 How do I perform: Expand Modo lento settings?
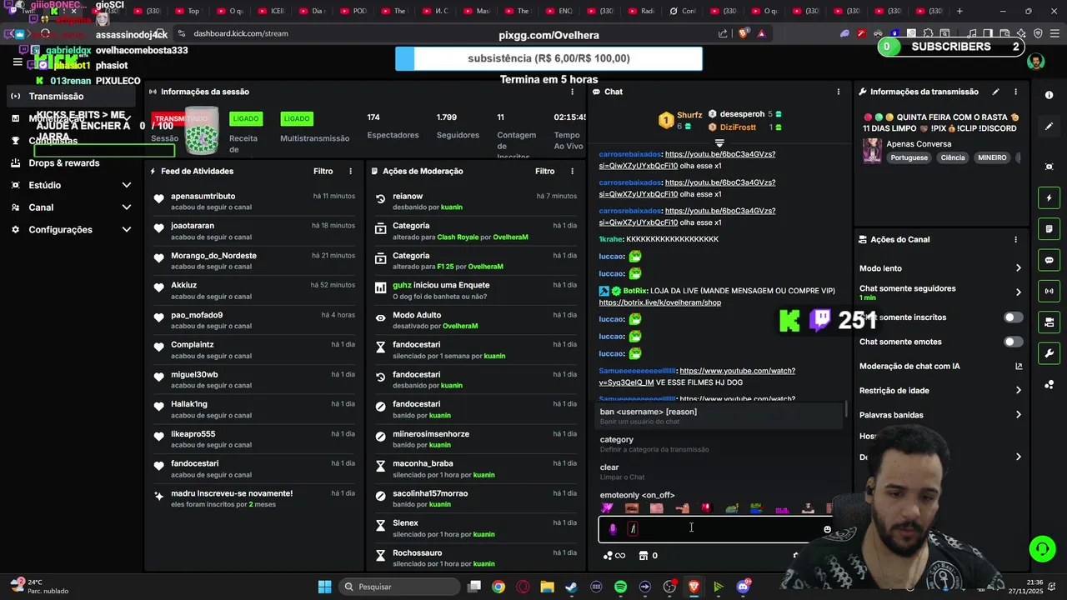[940, 268]
